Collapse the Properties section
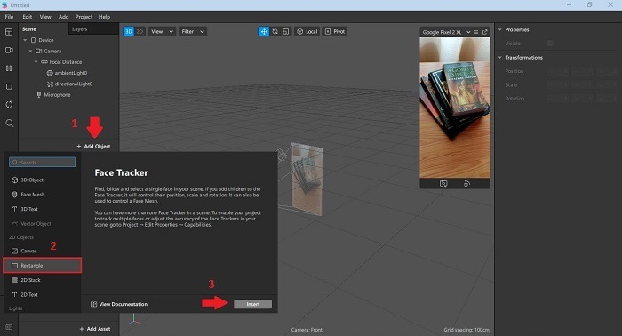 (x=500, y=29)
